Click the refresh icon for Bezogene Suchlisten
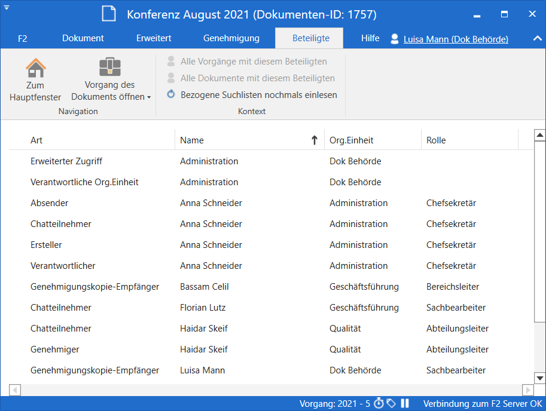 pos(171,94)
